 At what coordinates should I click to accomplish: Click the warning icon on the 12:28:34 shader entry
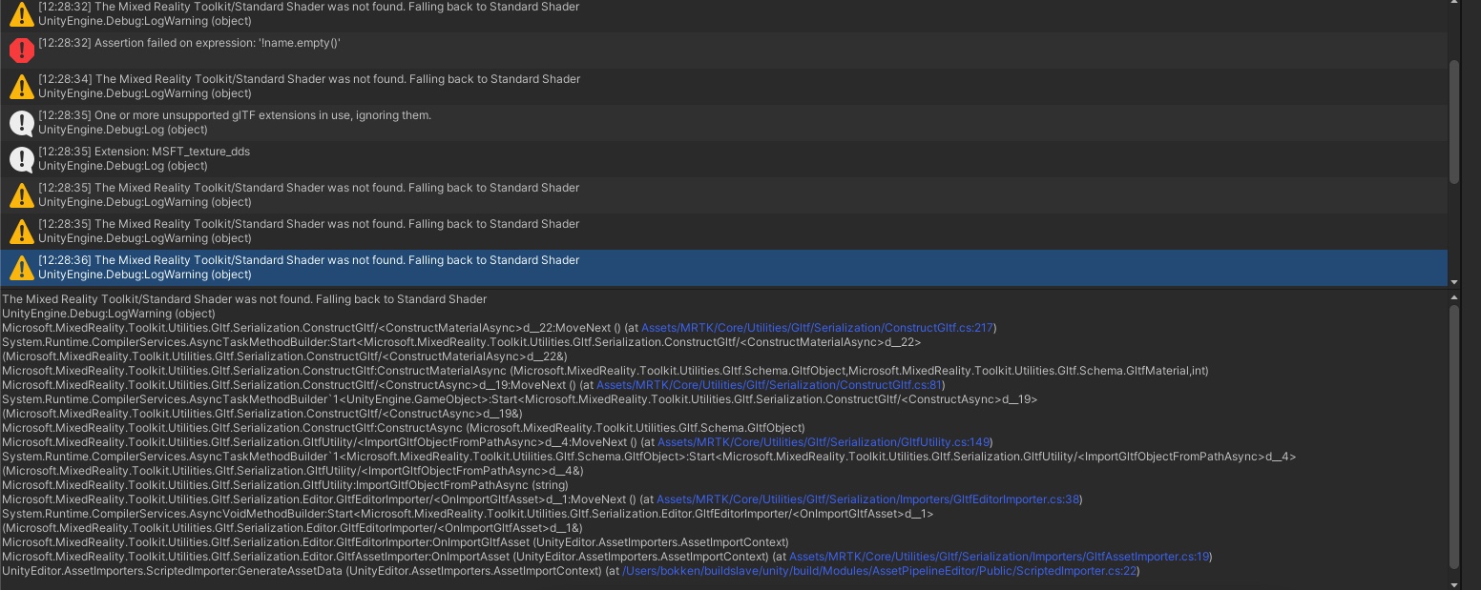click(x=21, y=86)
